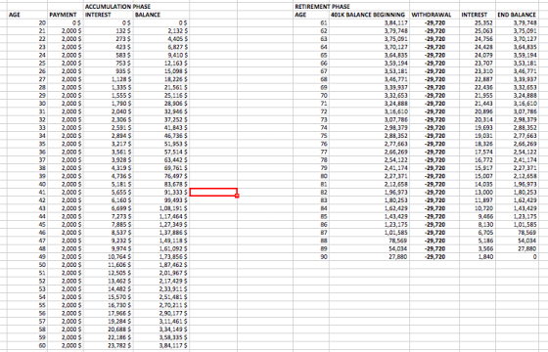
Task: Click interest cell 11,606 $ for age 50
Action: 109,265
